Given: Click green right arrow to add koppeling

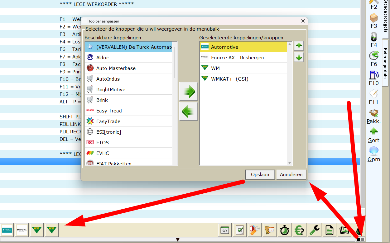Looking at the screenshot, I should pyautogui.click(x=188, y=92).
